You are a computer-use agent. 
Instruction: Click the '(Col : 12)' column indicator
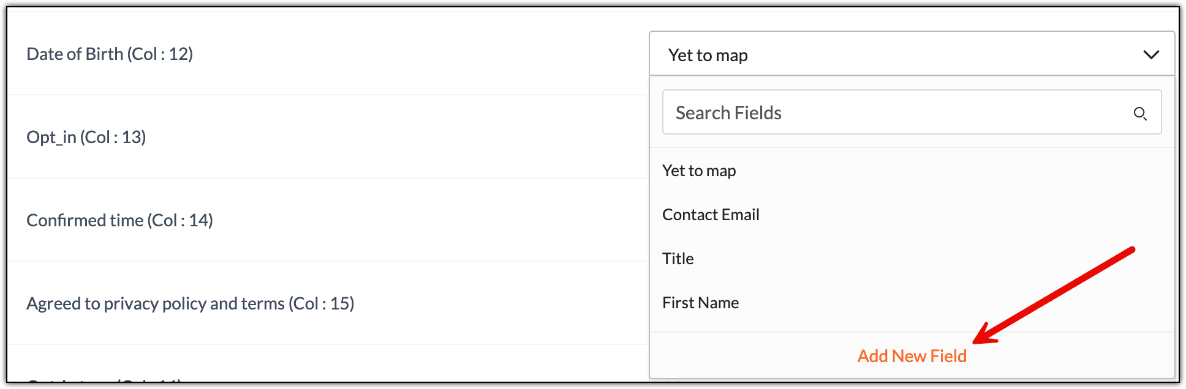point(160,54)
